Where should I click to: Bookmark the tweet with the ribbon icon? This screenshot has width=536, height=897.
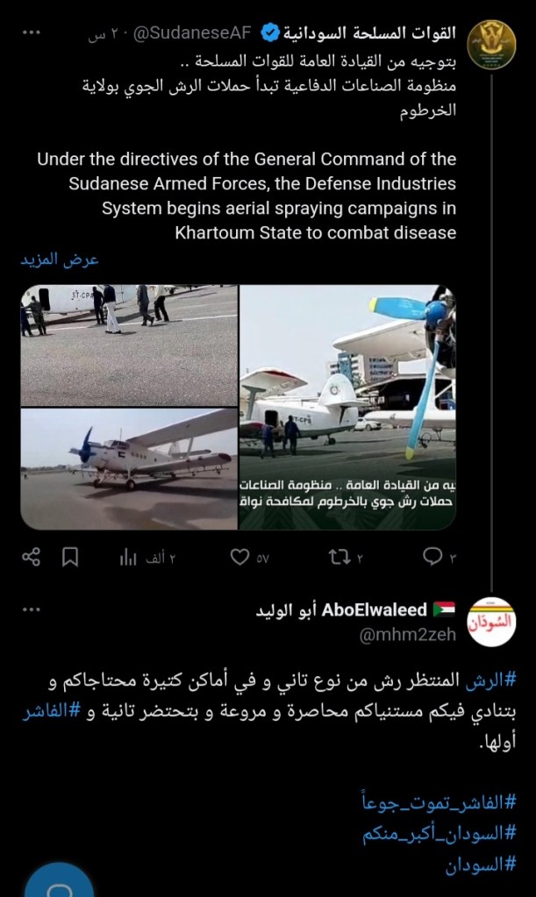pyautogui.click(x=70, y=557)
